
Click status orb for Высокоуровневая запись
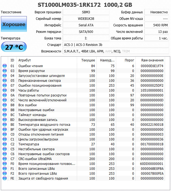click(5, 120)
